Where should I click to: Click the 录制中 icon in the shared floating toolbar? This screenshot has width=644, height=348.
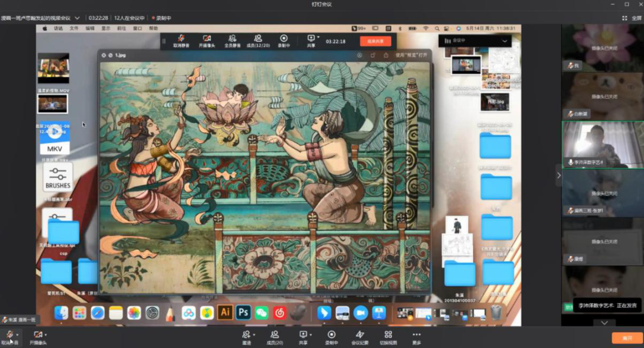(x=283, y=42)
